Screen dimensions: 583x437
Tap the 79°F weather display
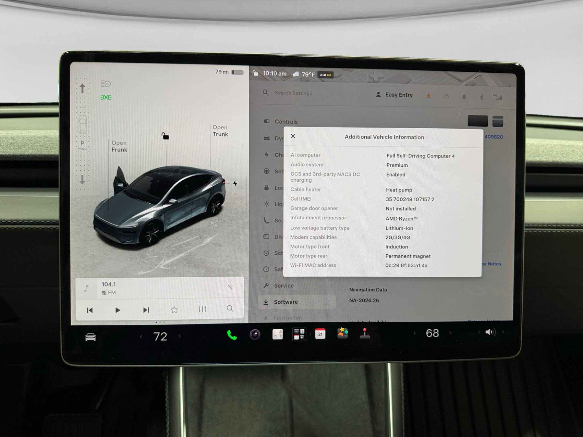click(304, 74)
